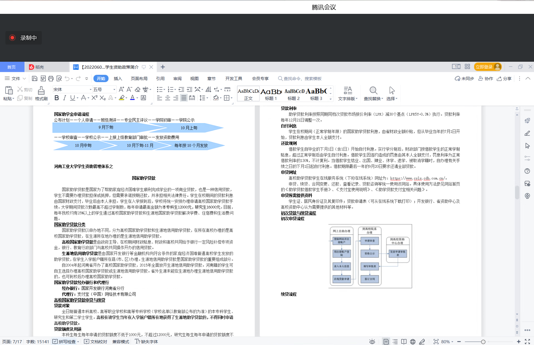Click the Sort (A-Z) icon
Screen dimensions: 534x345
click(x=208, y=89)
